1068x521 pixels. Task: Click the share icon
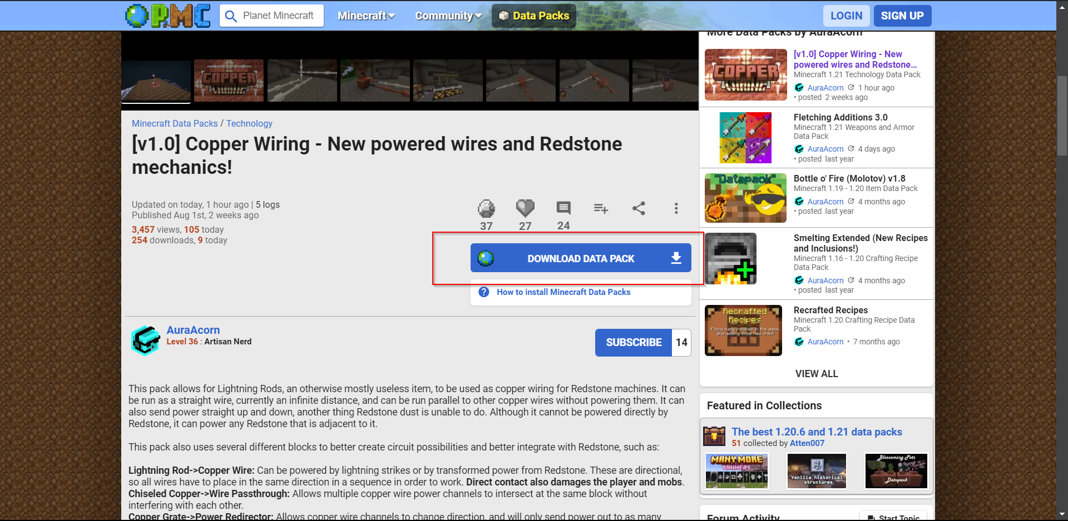coord(639,208)
